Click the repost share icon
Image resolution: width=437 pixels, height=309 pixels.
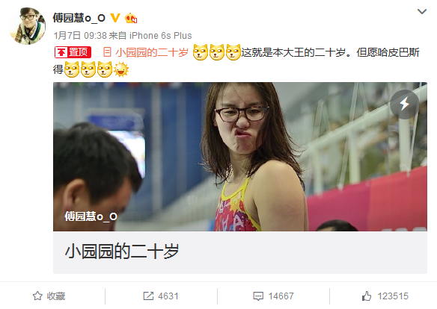[148, 296]
